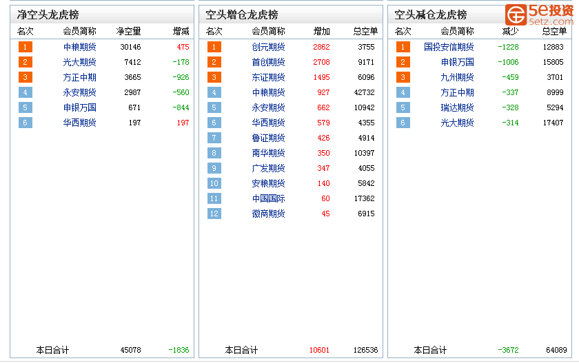Click the 空头增仓龙虎榜 panel title
Viewport: 579px width, 363px height.
242,14
